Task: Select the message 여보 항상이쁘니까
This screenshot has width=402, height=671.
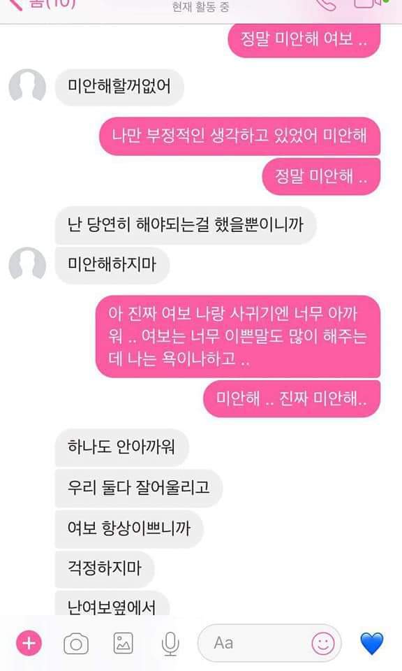Action: pos(129,529)
